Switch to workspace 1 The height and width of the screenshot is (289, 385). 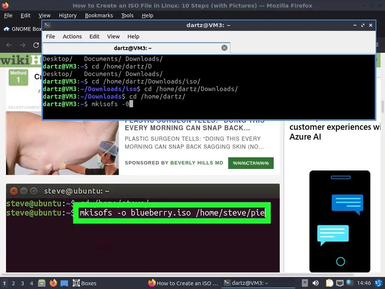coord(4,283)
